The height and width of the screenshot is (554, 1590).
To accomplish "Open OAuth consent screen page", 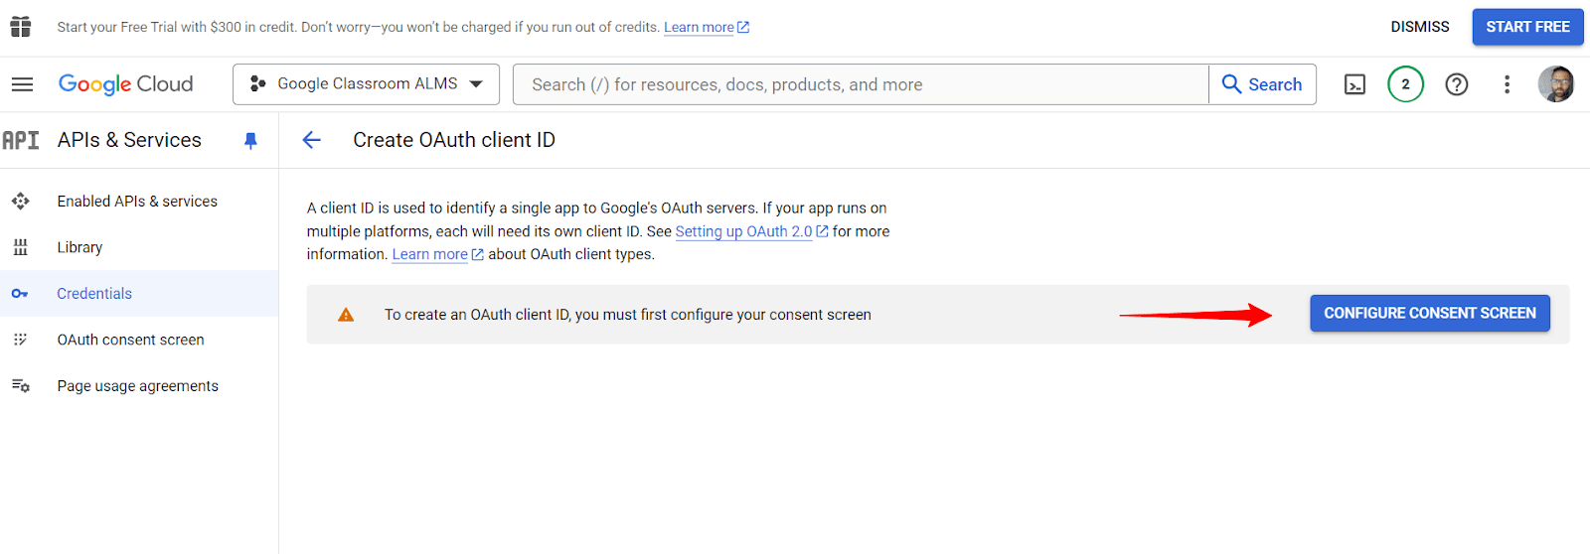I will pyautogui.click(x=139, y=340).
